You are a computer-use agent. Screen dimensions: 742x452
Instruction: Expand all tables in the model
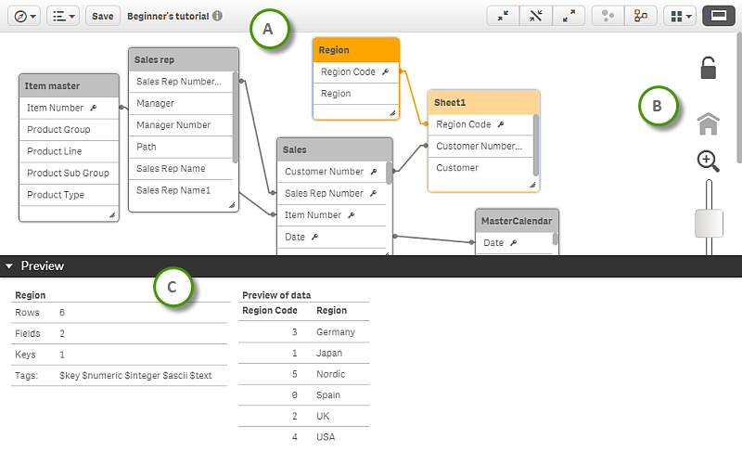click(568, 16)
